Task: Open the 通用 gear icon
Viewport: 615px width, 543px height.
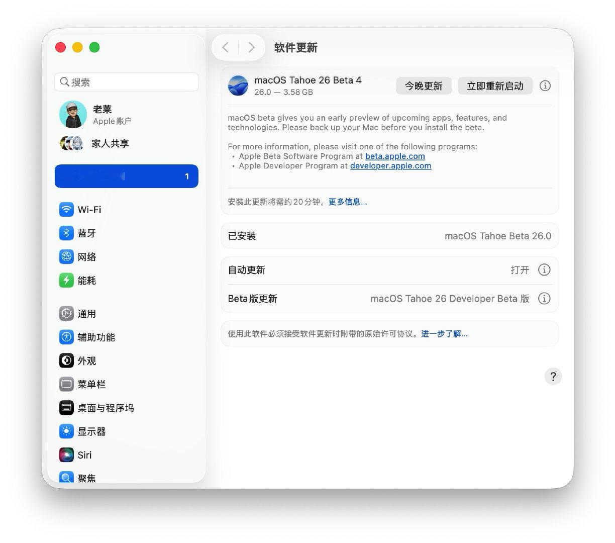Action: 66,314
